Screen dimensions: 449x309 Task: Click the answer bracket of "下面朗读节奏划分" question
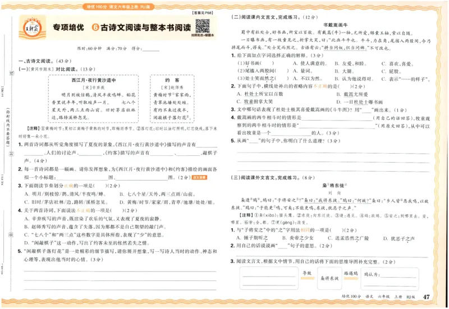tap(100, 186)
